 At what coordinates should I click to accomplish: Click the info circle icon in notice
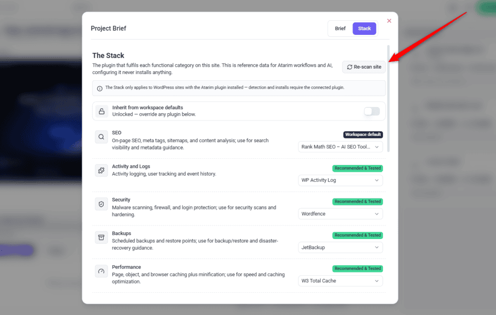click(100, 89)
